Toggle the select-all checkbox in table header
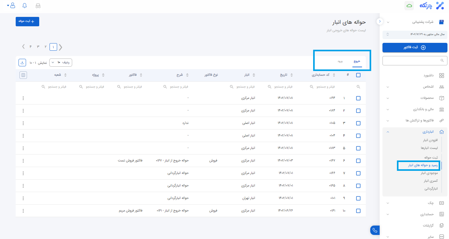Viewport: 449px width, 239px height. click(x=358, y=75)
